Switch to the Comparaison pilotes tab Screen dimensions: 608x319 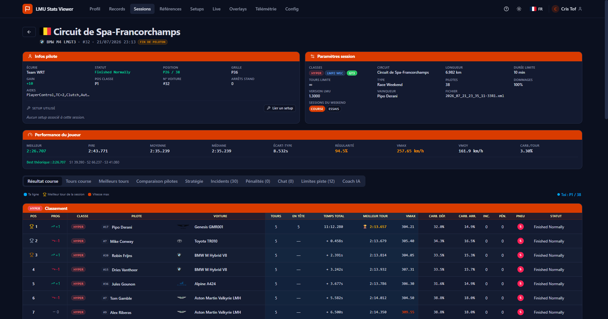157,181
